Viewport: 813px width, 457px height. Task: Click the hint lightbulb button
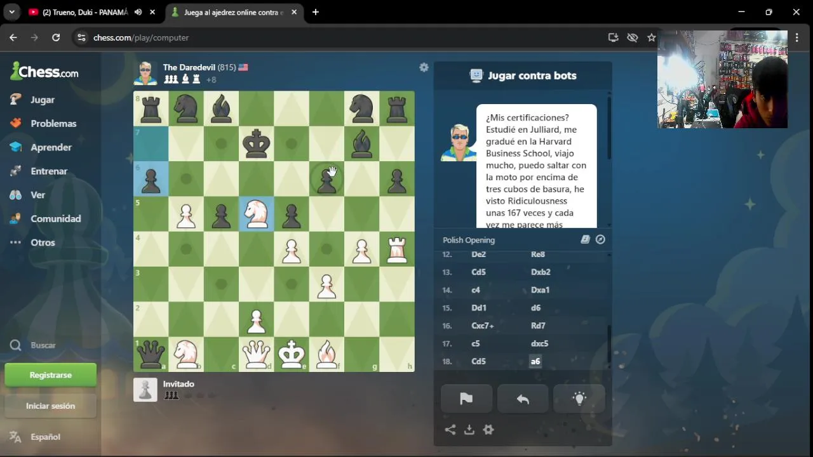pos(579,399)
